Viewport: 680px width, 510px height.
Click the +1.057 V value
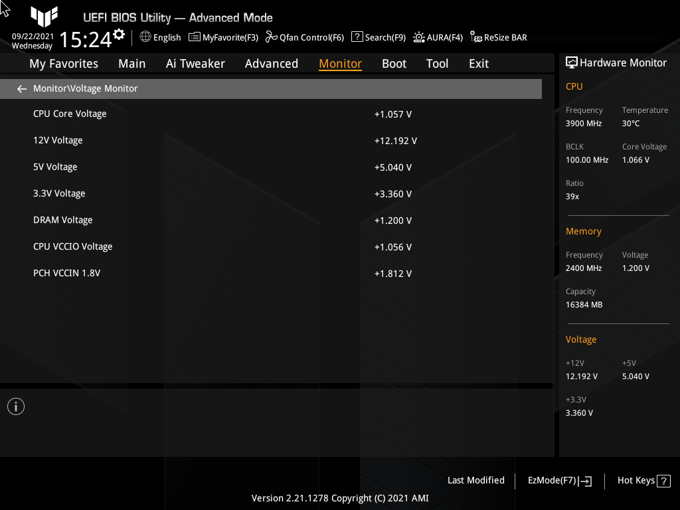click(x=393, y=114)
